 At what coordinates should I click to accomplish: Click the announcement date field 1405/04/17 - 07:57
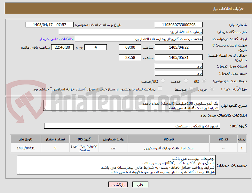click(x=50, y=25)
